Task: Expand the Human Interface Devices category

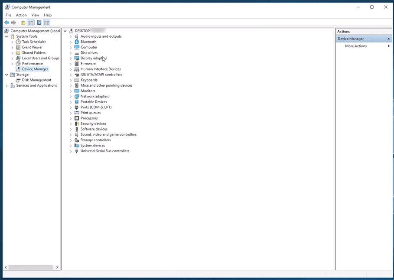Action: pos(71,69)
